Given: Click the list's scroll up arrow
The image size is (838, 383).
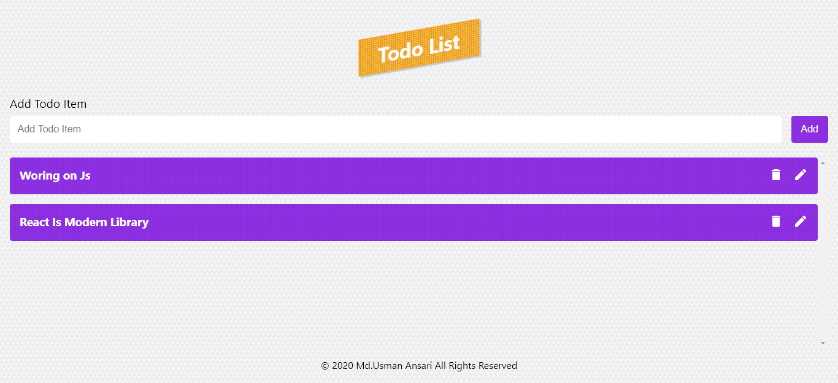Looking at the screenshot, I should [x=823, y=163].
